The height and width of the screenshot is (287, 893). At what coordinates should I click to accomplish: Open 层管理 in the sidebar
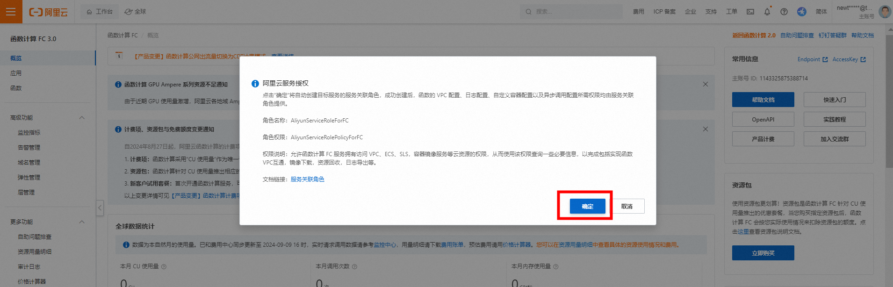[26, 193]
